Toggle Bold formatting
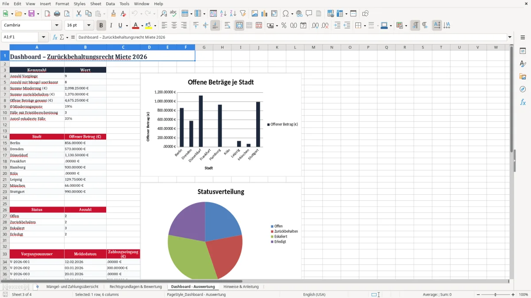 tap(101, 26)
